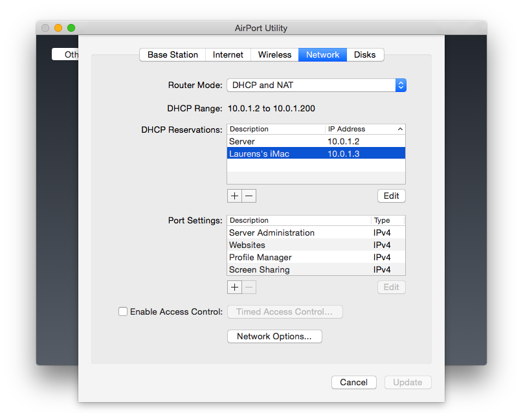Viewport: 523px width, 417px height.
Task: Open the Disks tab
Action: (365, 54)
